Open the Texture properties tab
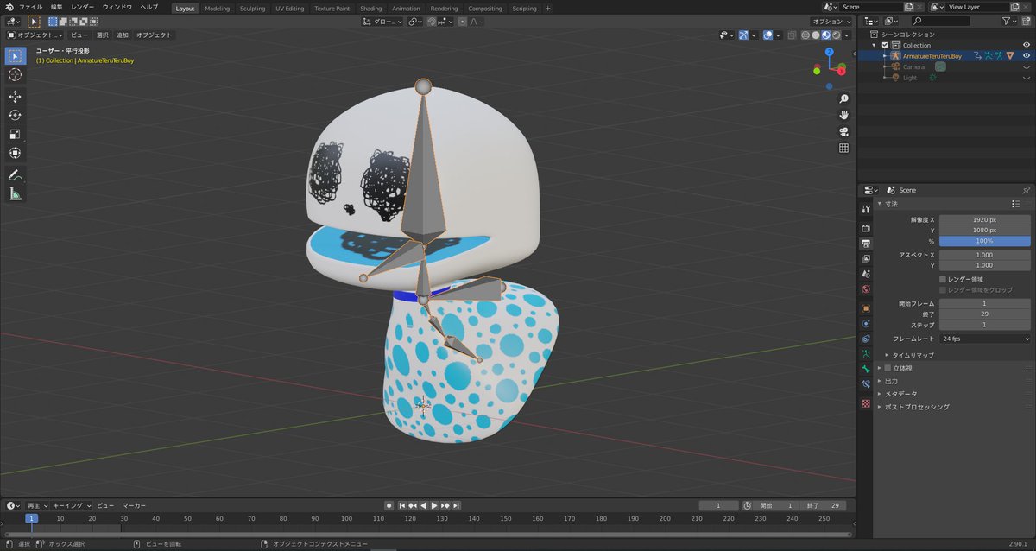This screenshot has height=551, width=1036. click(866, 403)
